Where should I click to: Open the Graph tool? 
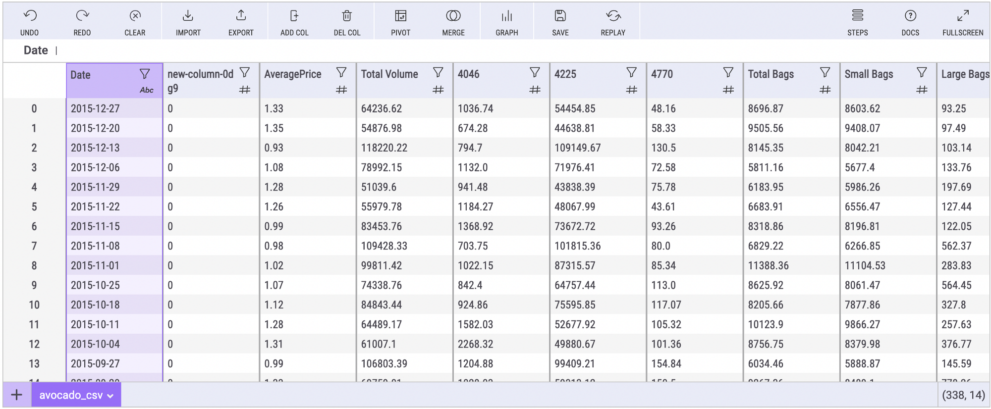(506, 16)
